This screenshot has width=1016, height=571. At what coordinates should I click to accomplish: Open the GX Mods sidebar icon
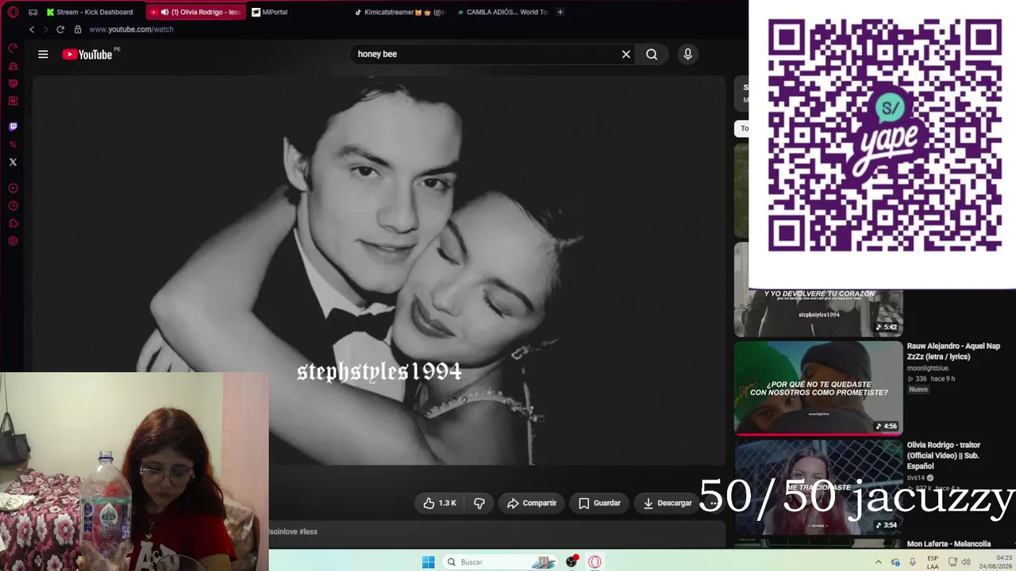point(13,83)
